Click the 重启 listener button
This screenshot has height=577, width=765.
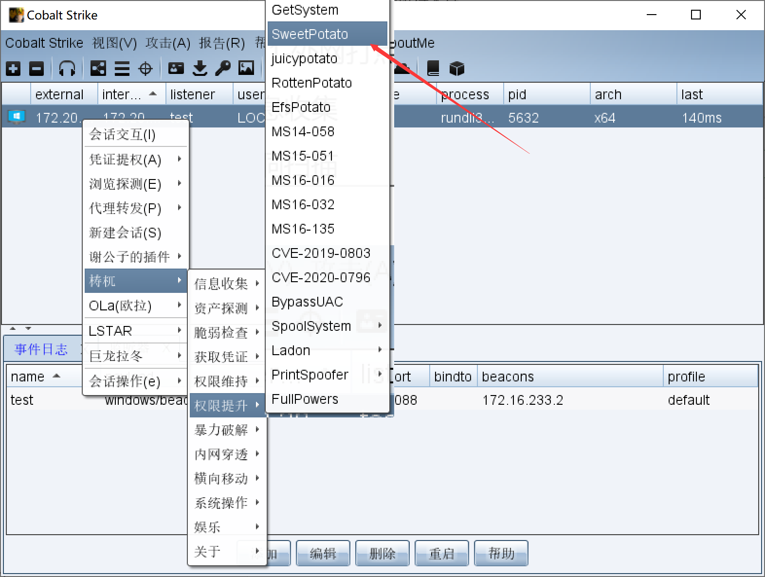(442, 553)
